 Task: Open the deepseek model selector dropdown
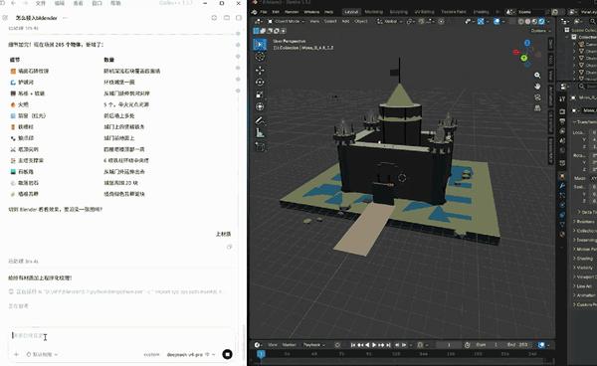point(190,354)
